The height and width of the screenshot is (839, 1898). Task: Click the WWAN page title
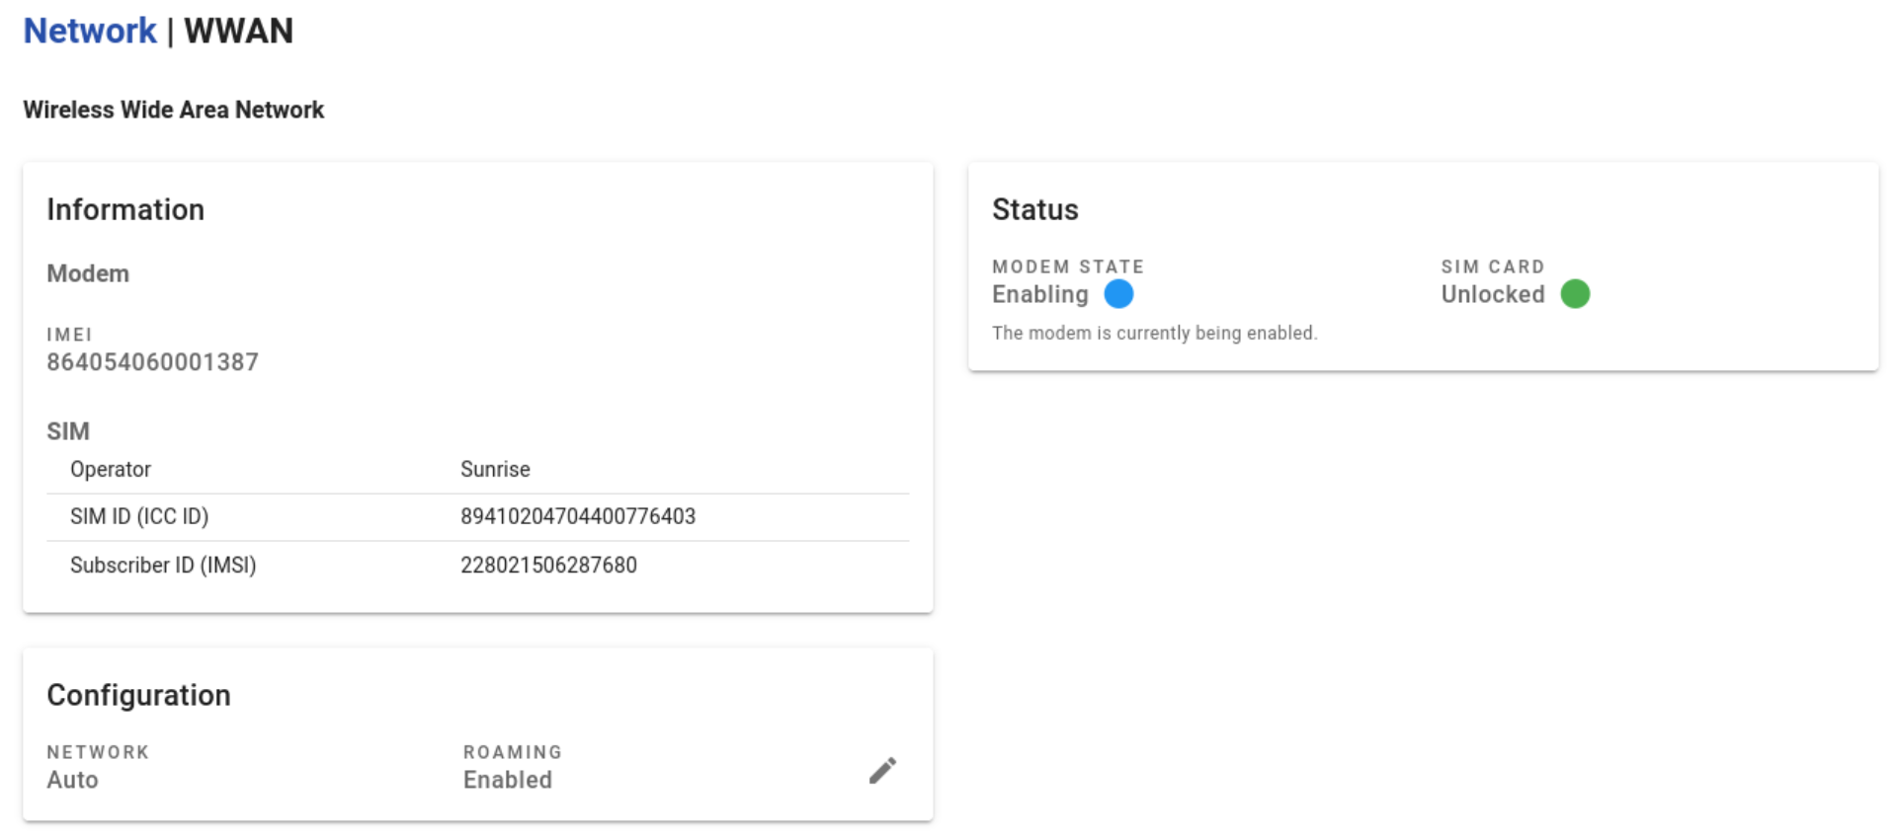pos(238,31)
